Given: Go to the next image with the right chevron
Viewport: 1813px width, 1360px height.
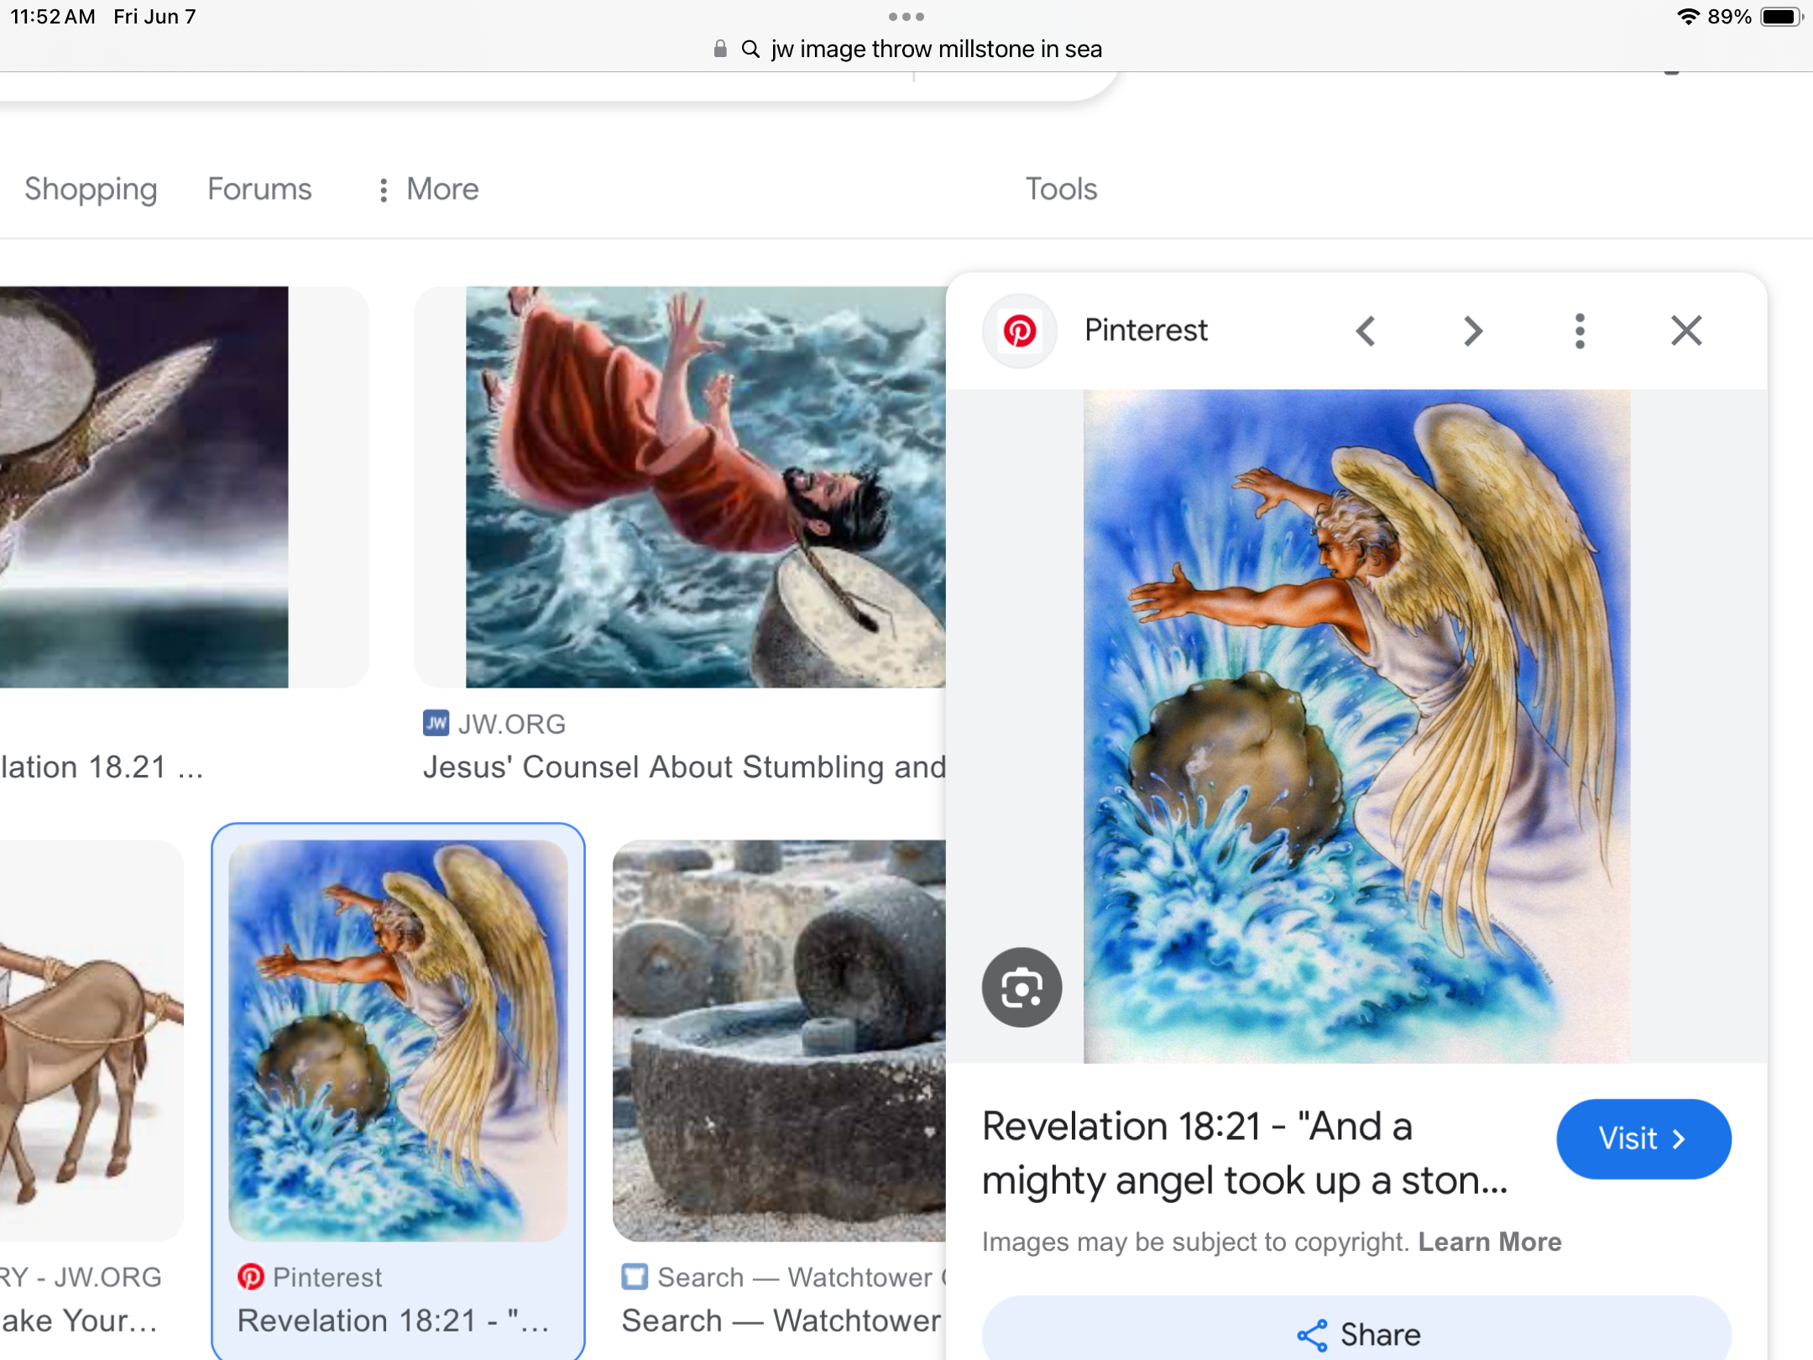Looking at the screenshot, I should [x=1472, y=331].
